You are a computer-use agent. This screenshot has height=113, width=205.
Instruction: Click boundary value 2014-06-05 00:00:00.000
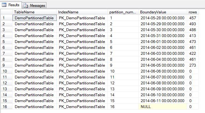tap(163, 65)
